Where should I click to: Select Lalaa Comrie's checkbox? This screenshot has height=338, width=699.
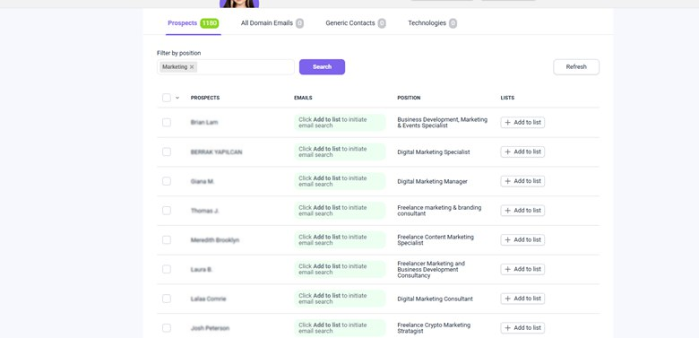[x=167, y=299]
